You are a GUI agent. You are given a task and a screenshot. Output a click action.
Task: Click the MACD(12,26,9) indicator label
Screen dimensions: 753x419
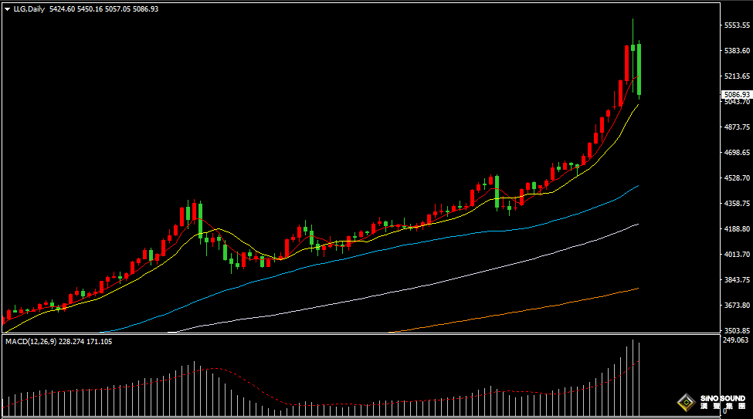point(30,341)
